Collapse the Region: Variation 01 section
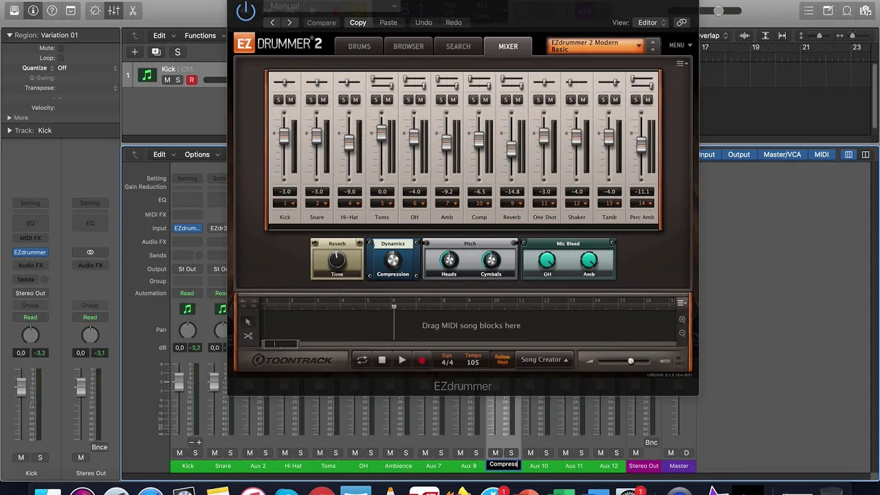The width and height of the screenshot is (880, 495). [x=10, y=35]
